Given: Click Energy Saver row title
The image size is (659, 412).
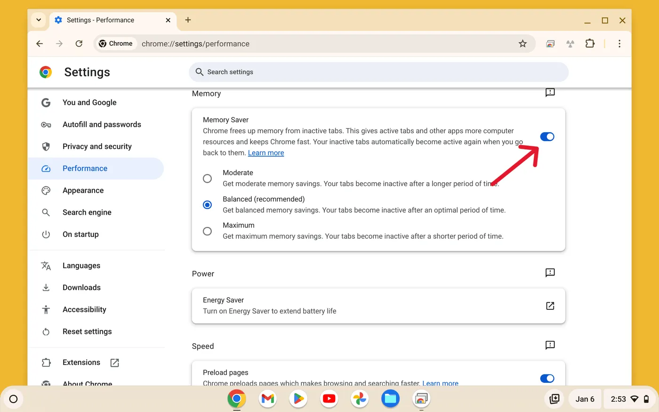Looking at the screenshot, I should [x=223, y=300].
